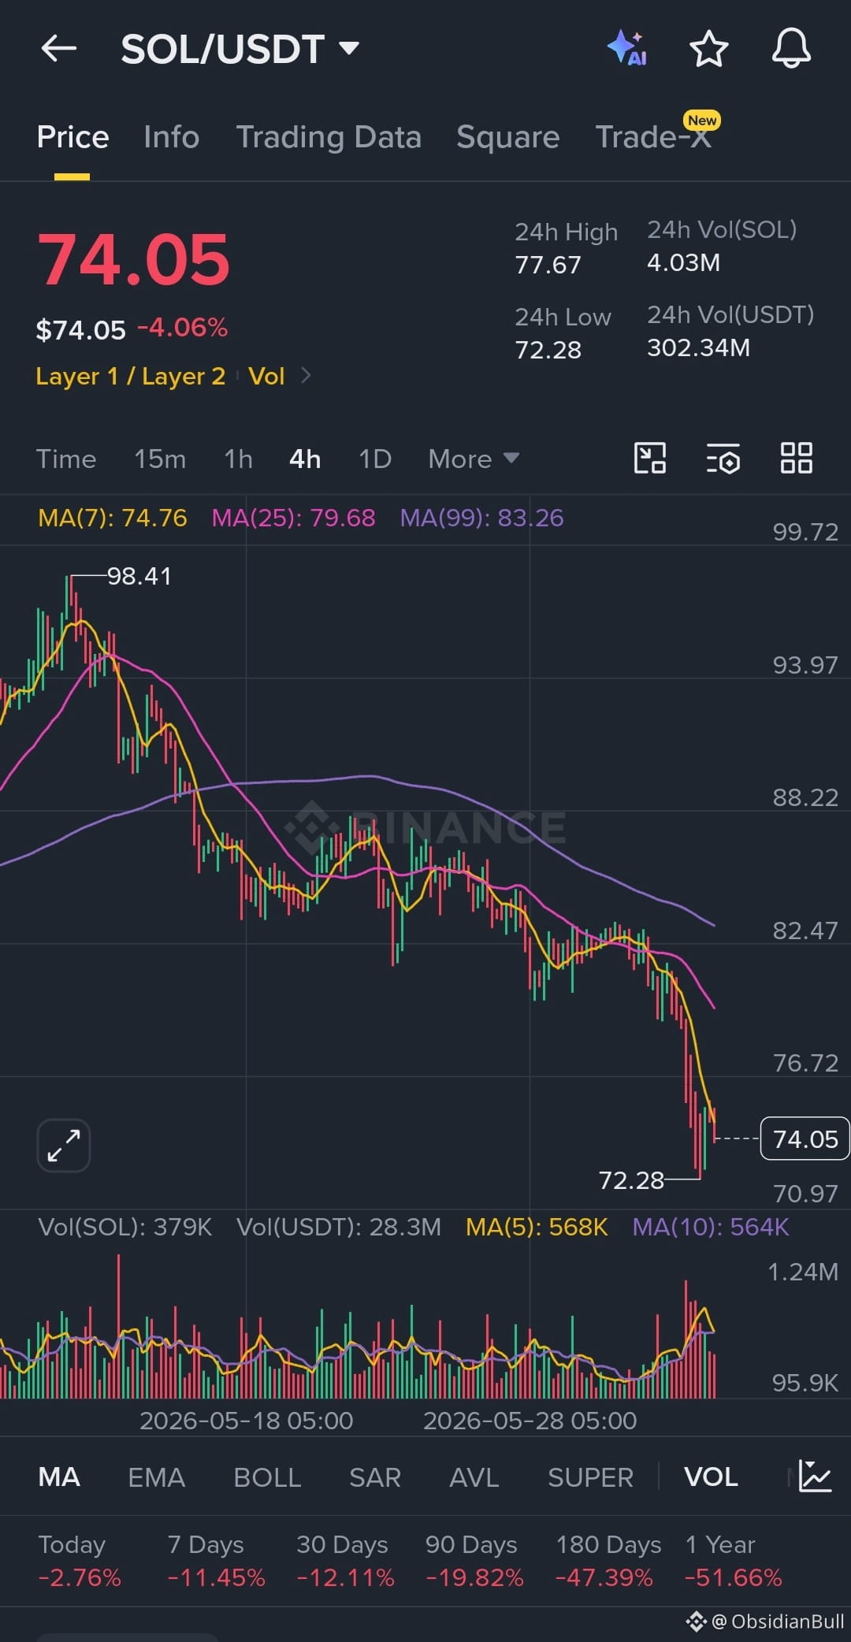Image resolution: width=851 pixels, height=1642 pixels.
Task: Tap the 24h Low 72.28 value
Action: tap(548, 350)
